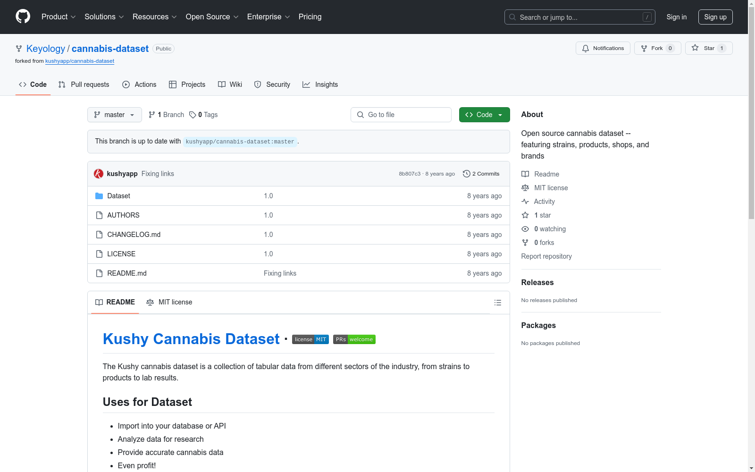The width and height of the screenshot is (755, 472).
Task: Click the book icon beside Readme in About
Action: [x=525, y=174]
